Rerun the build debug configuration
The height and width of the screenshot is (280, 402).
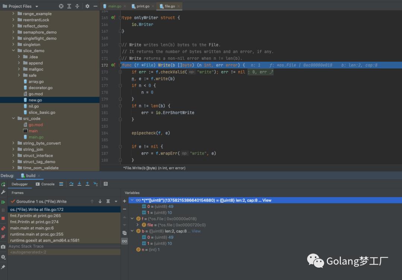tap(3, 184)
